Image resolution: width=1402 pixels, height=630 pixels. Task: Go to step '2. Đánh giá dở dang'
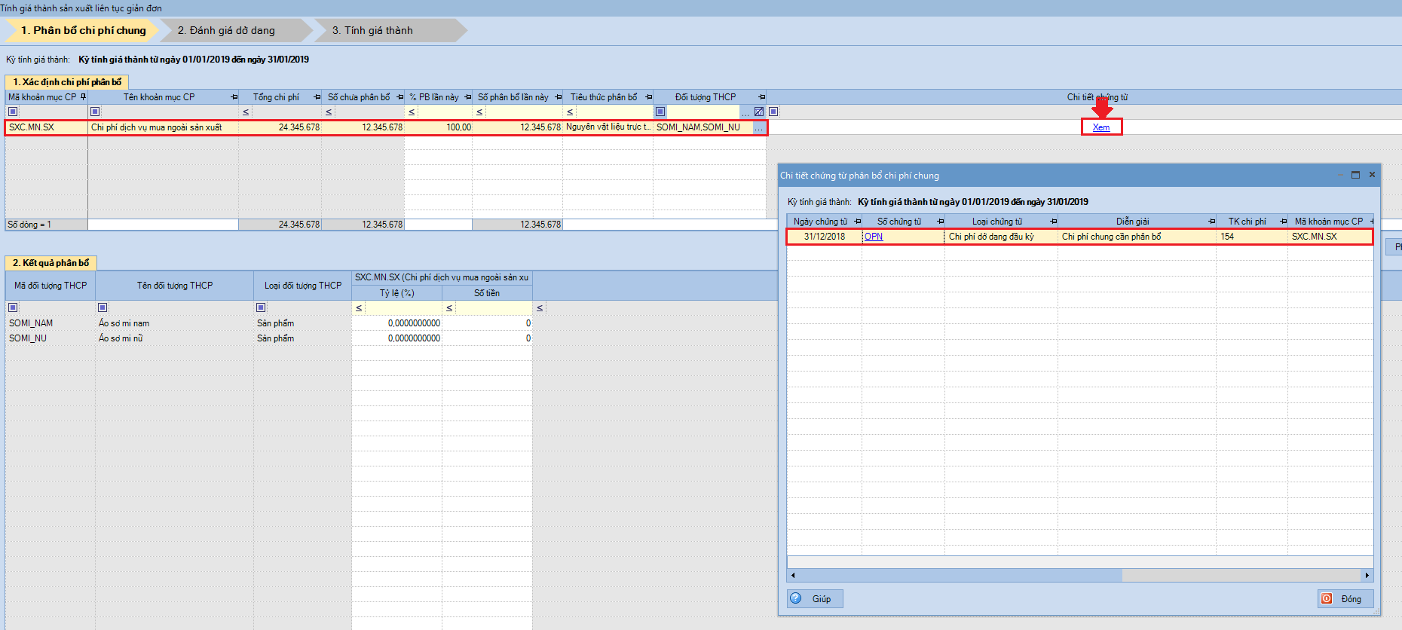pyautogui.click(x=226, y=30)
